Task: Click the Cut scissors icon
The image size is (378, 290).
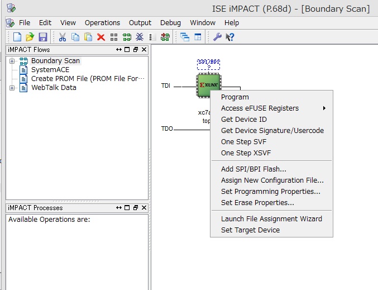Action: pos(63,37)
